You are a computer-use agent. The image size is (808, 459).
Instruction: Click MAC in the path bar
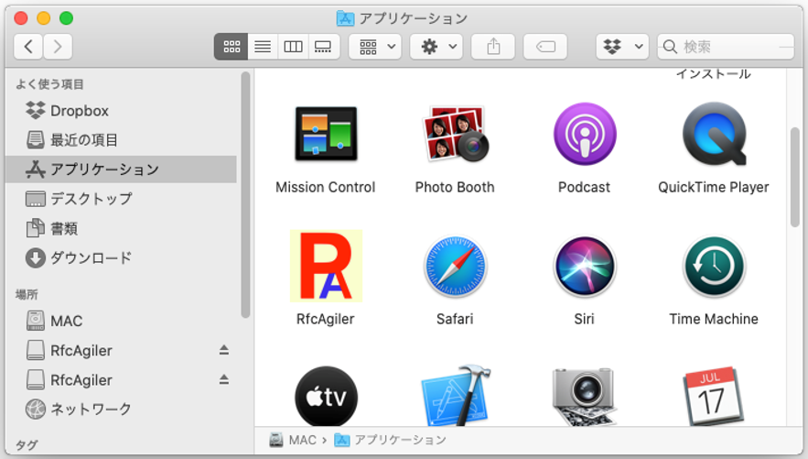(293, 440)
